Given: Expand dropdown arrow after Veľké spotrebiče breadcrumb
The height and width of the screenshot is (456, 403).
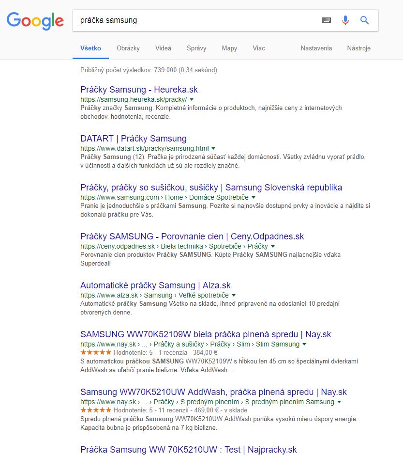Looking at the screenshot, I should point(234,295).
